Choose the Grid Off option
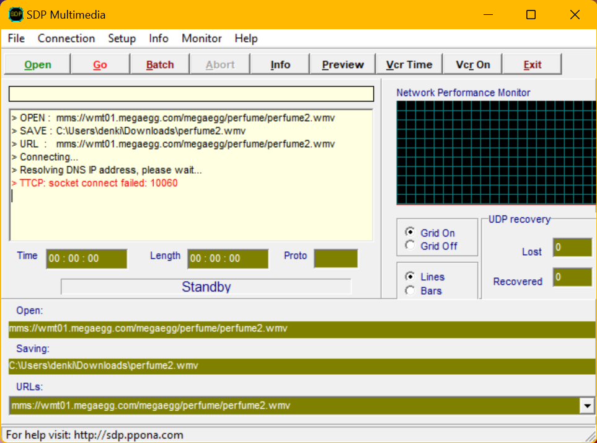597x443 pixels. click(410, 246)
